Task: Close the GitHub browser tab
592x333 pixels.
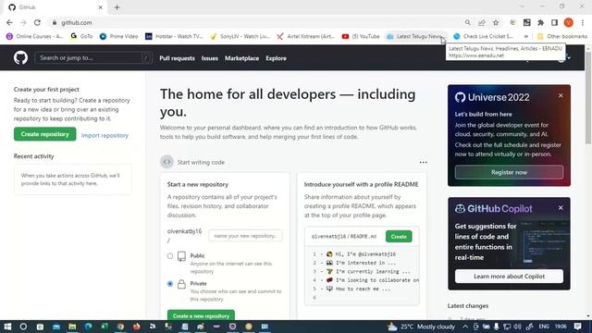Action: (x=101, y=7)
